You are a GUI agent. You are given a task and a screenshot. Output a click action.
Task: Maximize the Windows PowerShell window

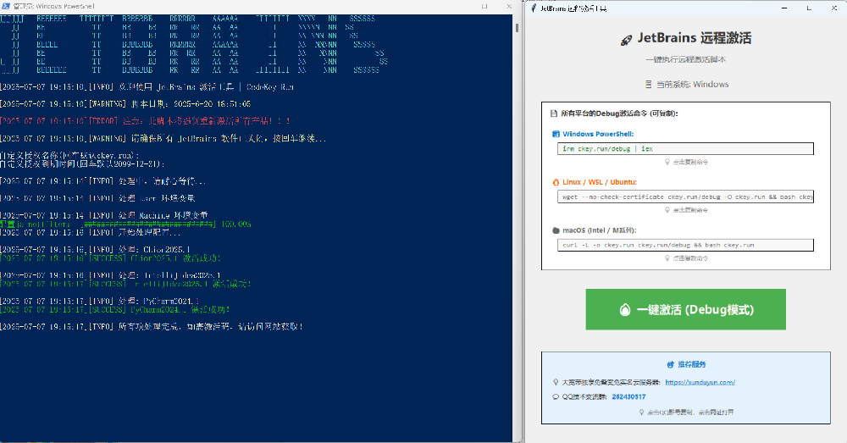pyautogui.click(x=484, y=7)
